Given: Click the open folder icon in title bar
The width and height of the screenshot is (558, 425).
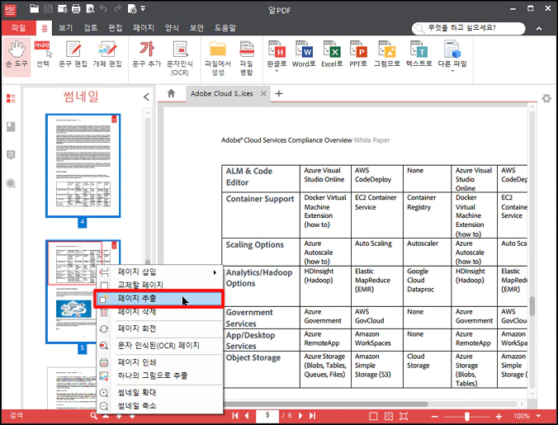Looking at the screenshot, I should tap(34, 8).
